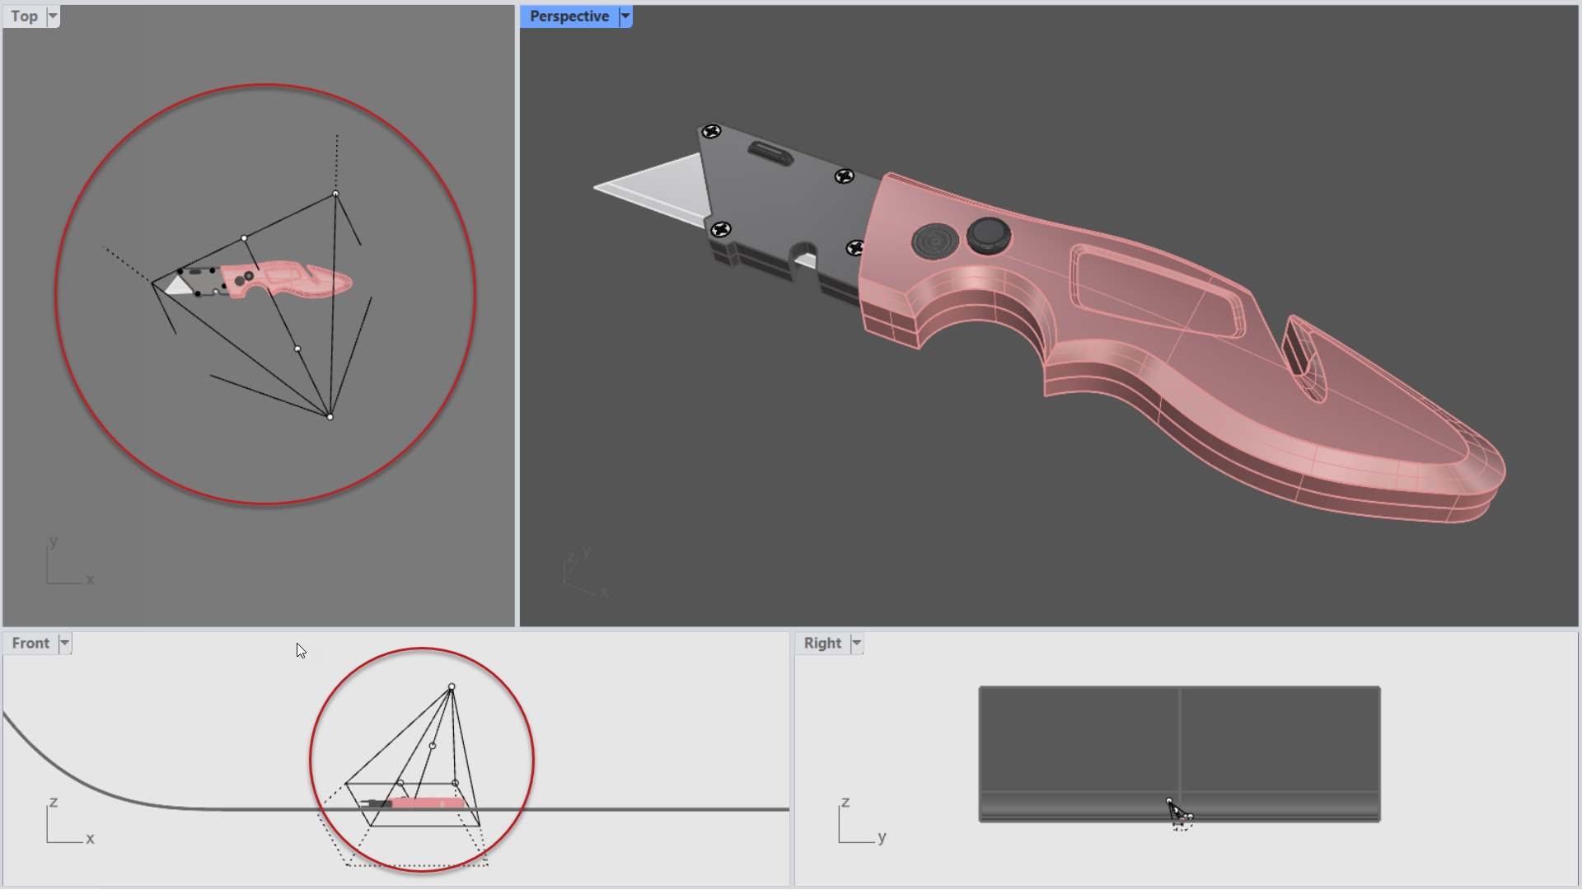Activate the Top viewport title label
This screenshot has width=1582, height=890.
[x=25, y=16]
